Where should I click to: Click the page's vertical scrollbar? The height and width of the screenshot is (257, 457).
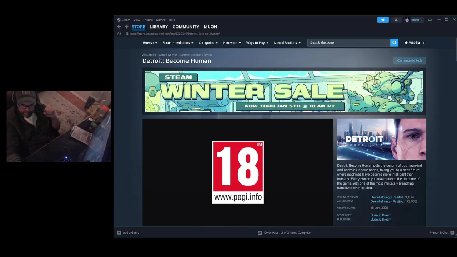point(456,50)
